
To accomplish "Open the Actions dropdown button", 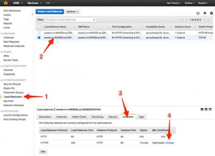I will (72, 12).
